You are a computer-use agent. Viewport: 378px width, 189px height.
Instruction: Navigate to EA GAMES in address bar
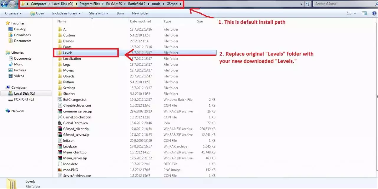click(114, 4)
